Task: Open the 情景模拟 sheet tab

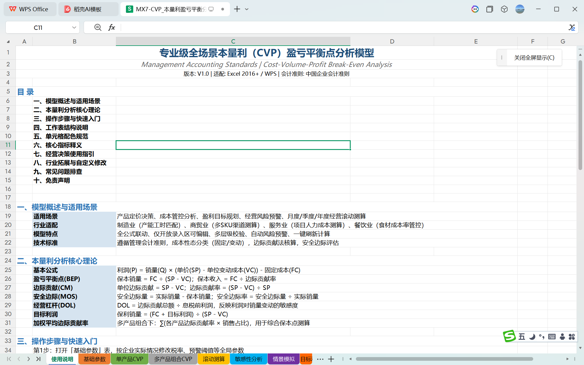Action: click(x=283, y=359)
